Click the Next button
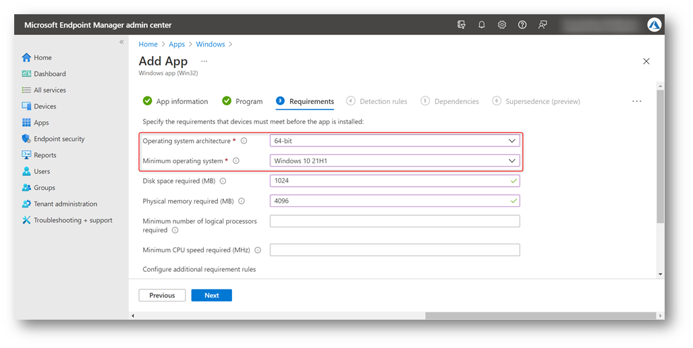The width and height of the screenshot is (693, 348). (x=212, y=295)
